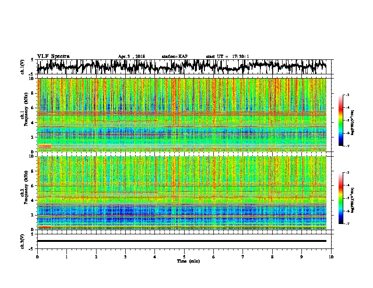This screenshot has width=373, height=288.
Task: Click the "station=KAP" header label
Action: tap(175, 56)
